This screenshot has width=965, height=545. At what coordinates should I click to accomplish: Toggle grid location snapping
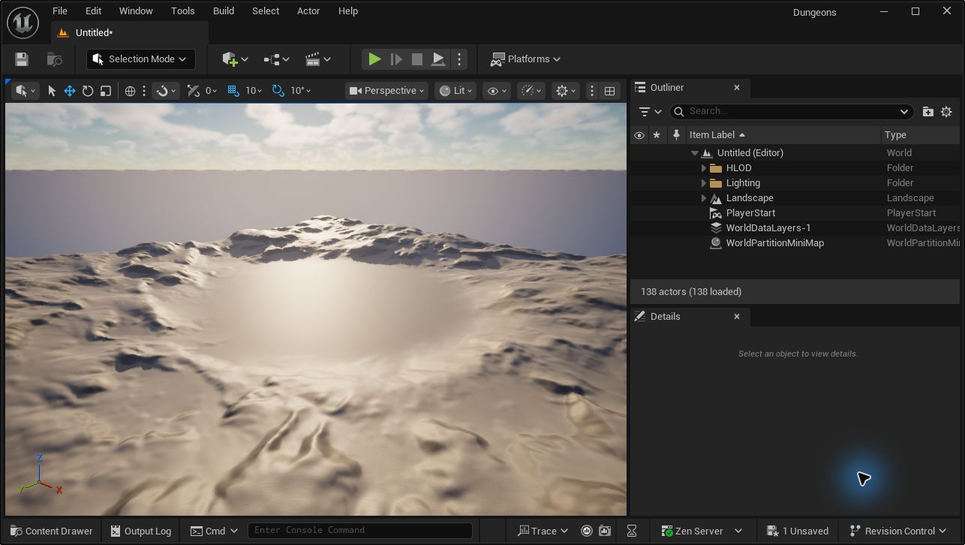point(233,91)
